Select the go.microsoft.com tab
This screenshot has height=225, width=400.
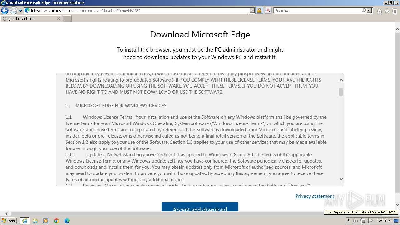[31, 19]
